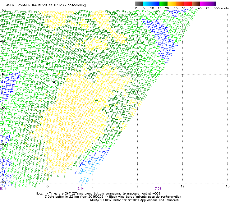Viewport: 230px width, 202px height.
Task: Click the '>50 knots' legend label
Action: click(x=221, y=8)
